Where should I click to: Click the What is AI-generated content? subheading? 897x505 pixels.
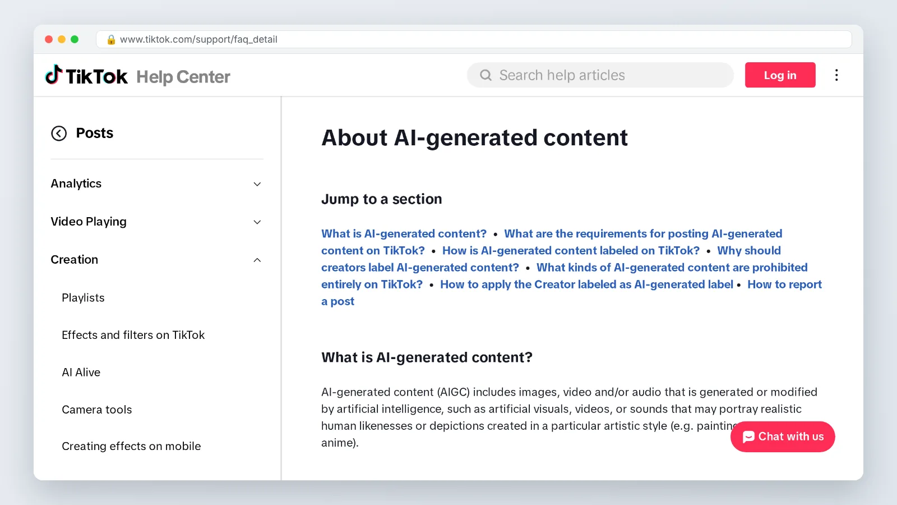pos(427,358)
